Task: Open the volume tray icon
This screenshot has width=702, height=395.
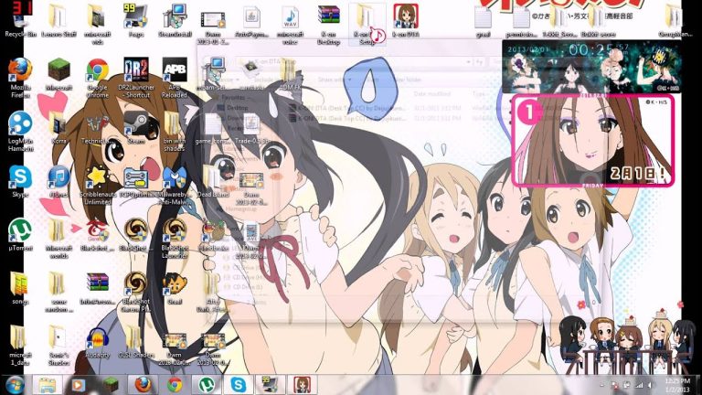Action: point(651,385)
